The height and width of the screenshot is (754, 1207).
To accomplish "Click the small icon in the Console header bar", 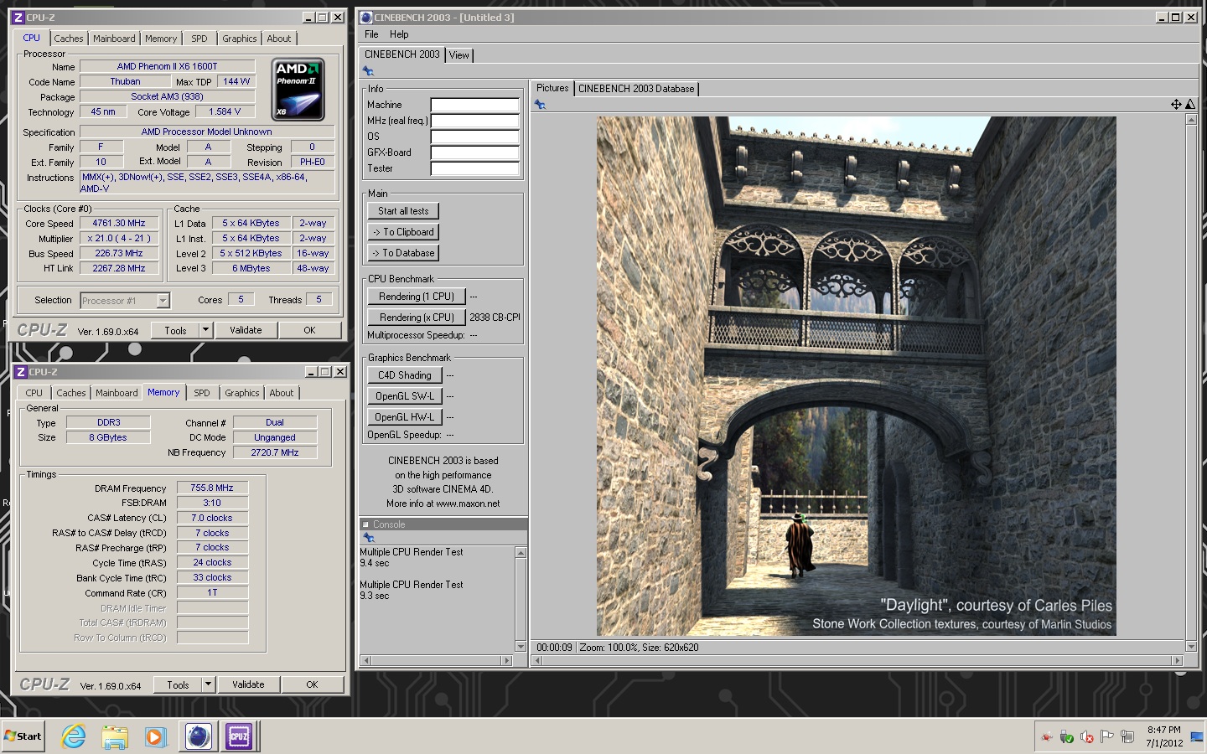I will click(365, 524).
